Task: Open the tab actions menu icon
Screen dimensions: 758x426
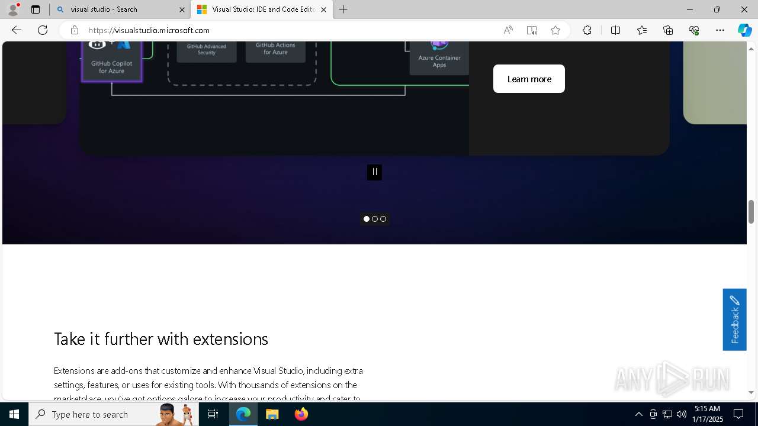Action: click(x=36, y=9)
